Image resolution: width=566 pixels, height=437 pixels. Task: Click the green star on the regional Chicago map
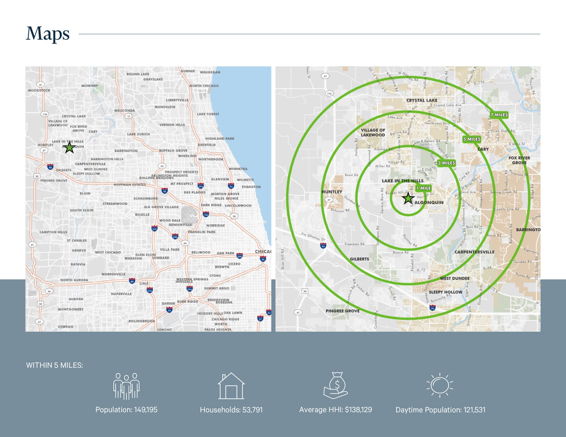click(x=69, y=147)
